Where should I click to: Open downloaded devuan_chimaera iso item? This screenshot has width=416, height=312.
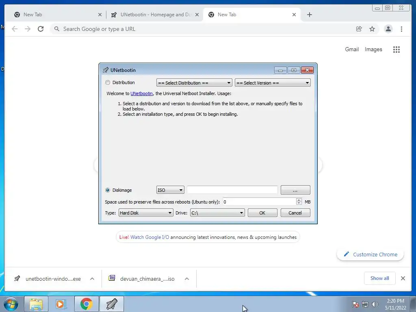tap(147, 279)
